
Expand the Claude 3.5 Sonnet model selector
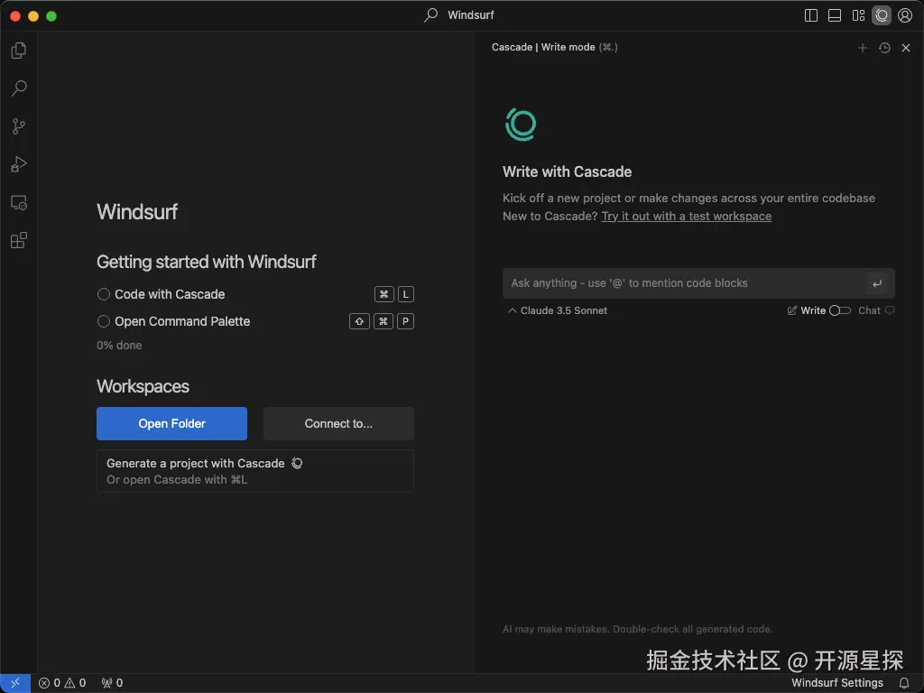pos(558,310)
